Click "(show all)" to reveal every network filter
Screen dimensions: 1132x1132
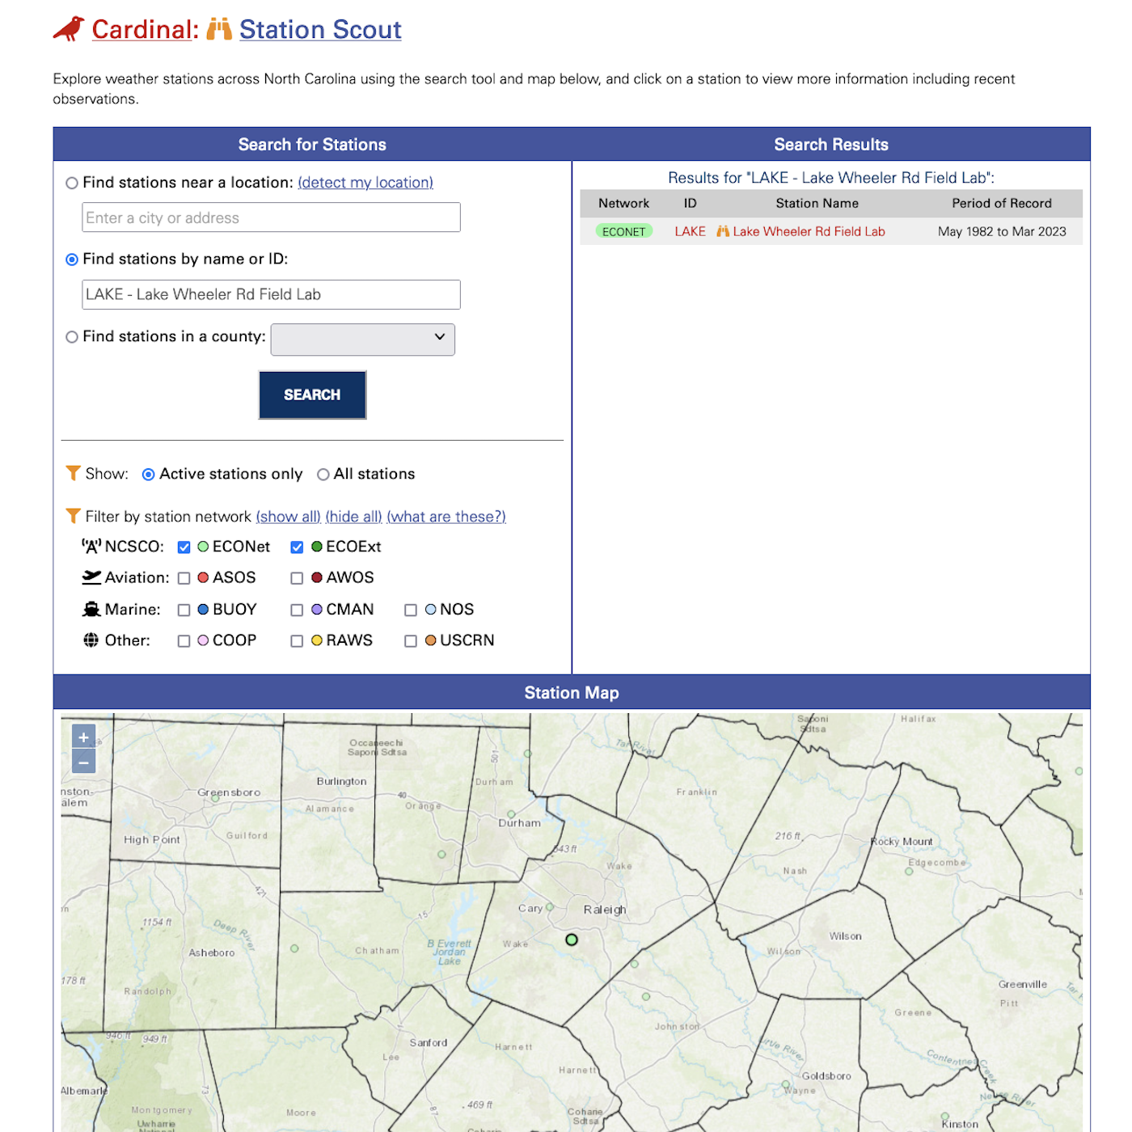[288, 516]
